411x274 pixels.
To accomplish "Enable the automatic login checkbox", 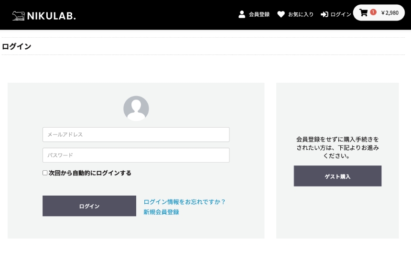I will (x=45, y=173).
